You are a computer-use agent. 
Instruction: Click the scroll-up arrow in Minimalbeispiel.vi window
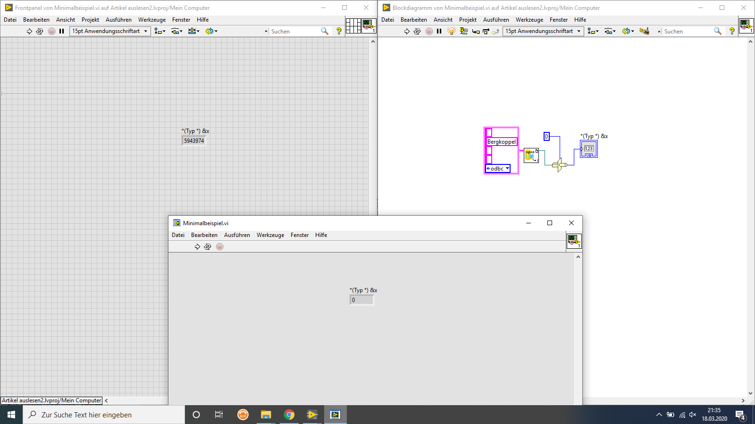click(x=578, y=257)
